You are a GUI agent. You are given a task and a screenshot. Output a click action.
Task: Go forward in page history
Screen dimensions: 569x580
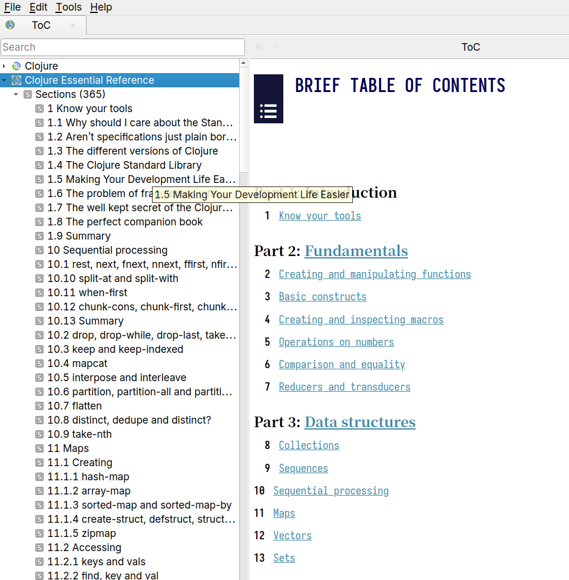click(275, 47)
